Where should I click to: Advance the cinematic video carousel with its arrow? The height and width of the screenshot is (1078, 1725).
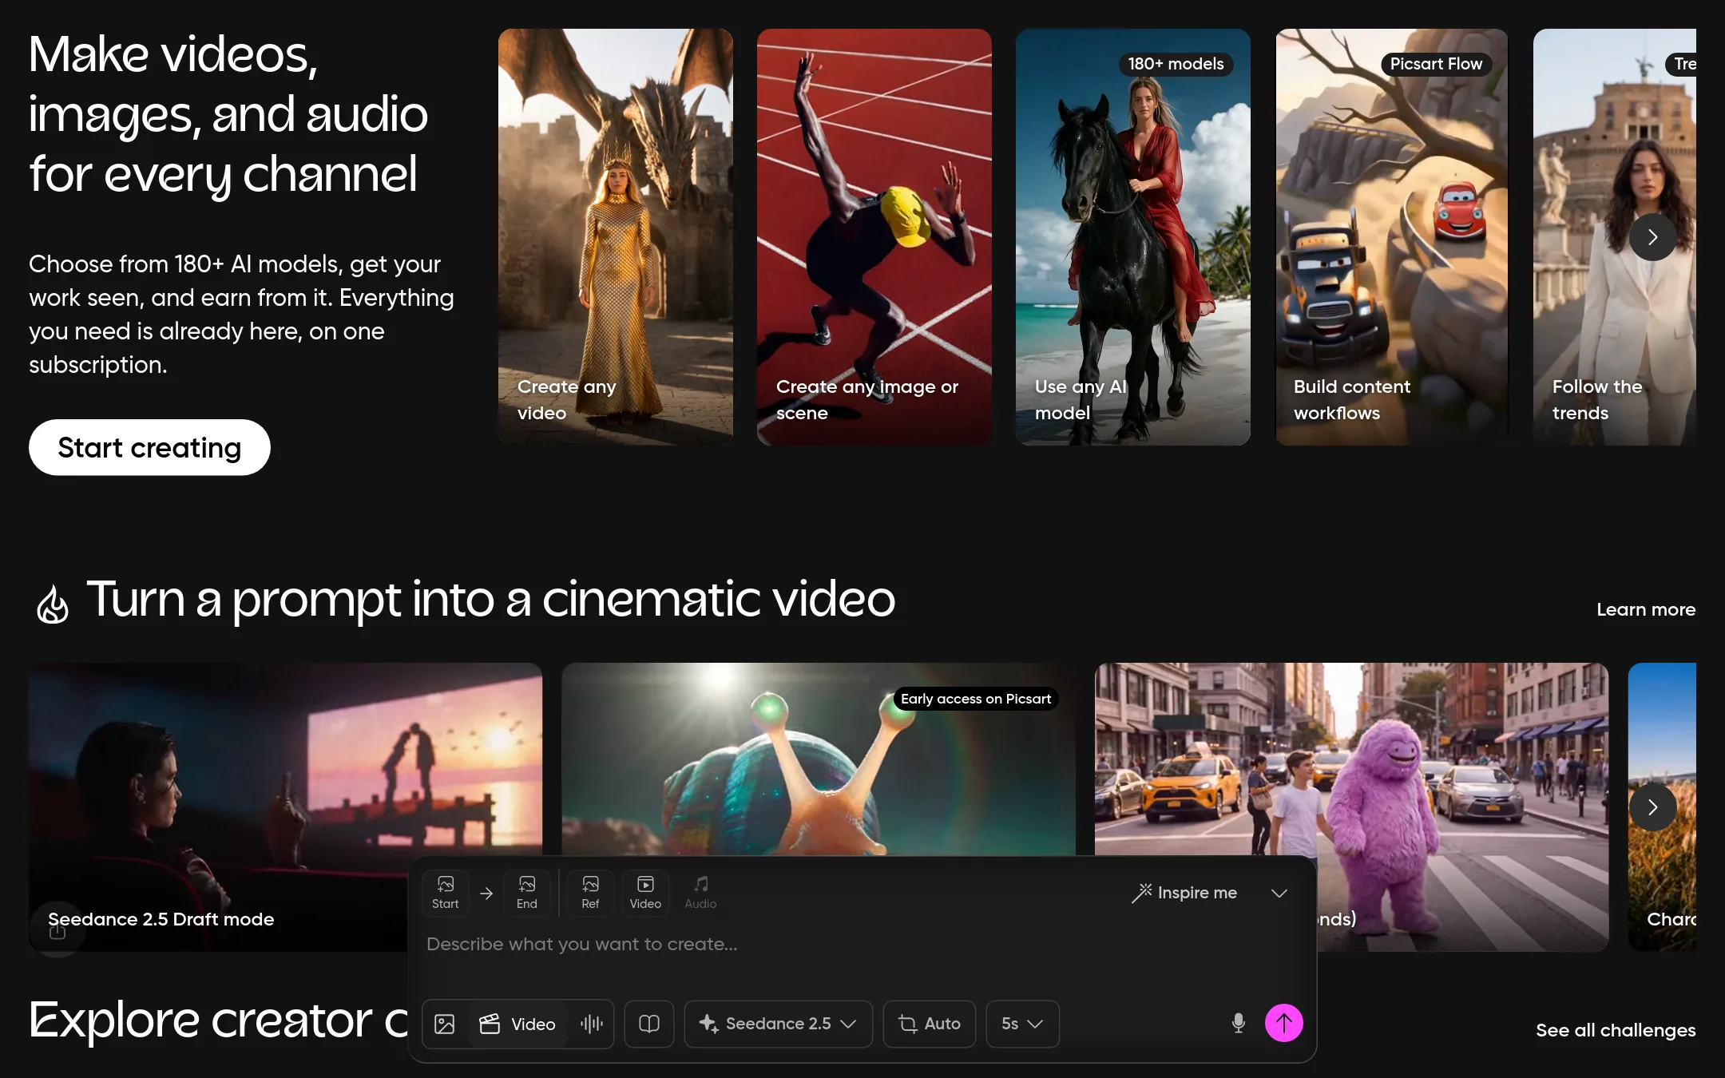tap(1652, 807)
